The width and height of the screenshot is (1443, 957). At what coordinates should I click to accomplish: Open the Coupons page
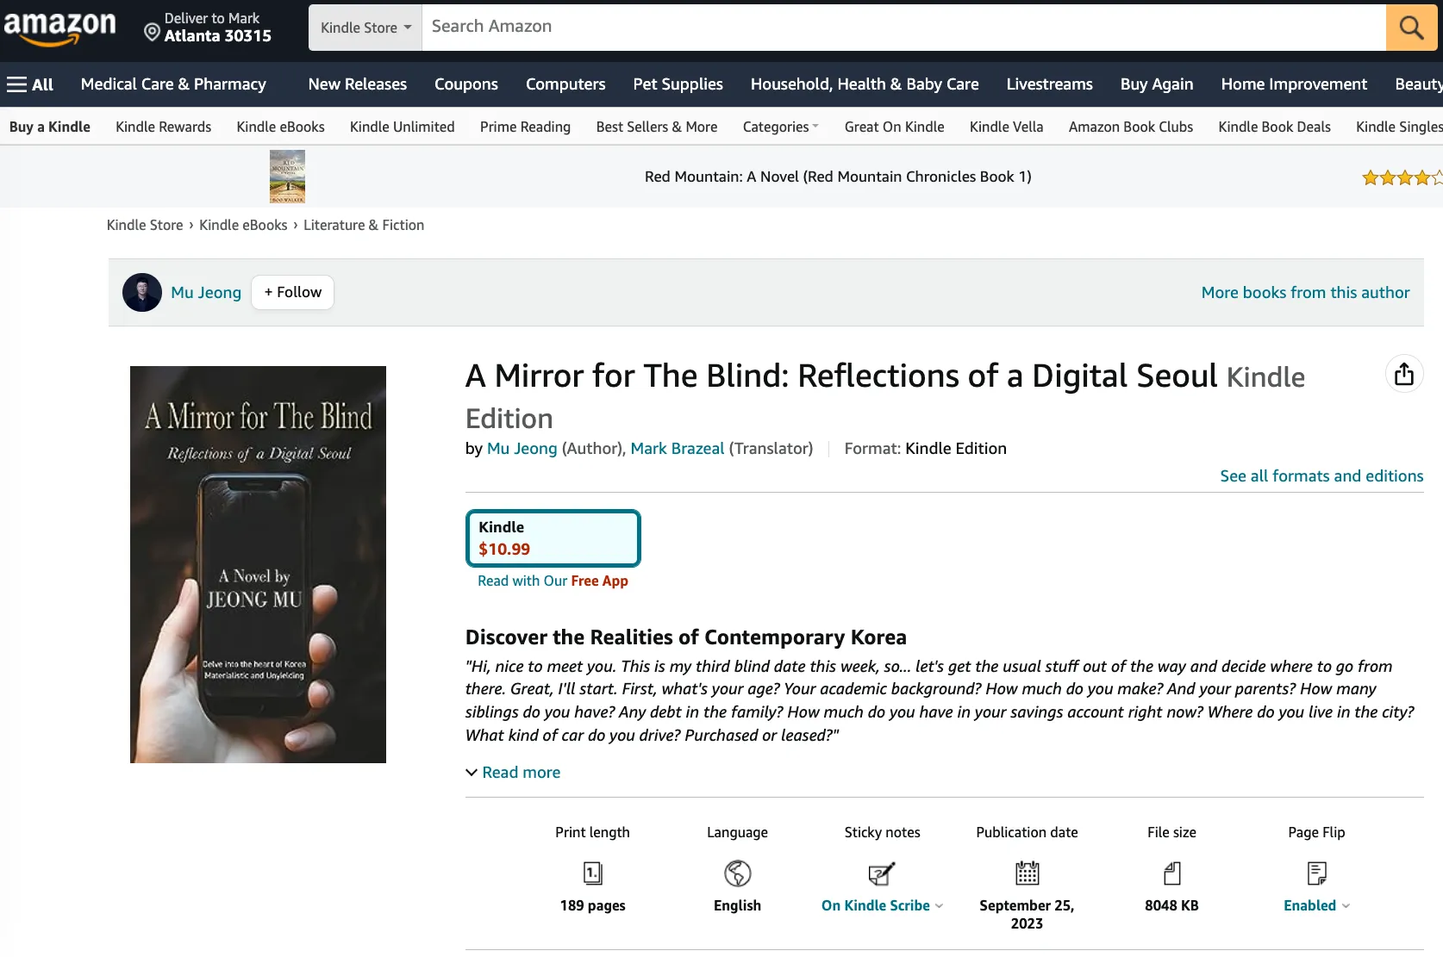(466, 84)
